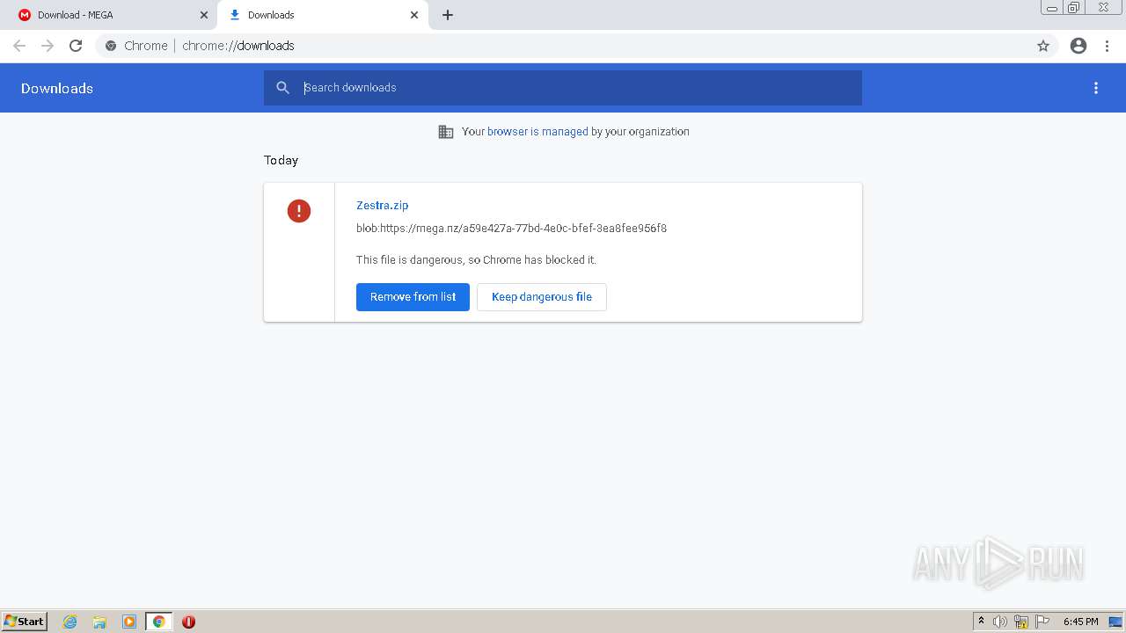This screenshot has width=1126, height=633.
Task: Open the Windows Start menu
Action: pyautogui.click(x=25, y=621)
